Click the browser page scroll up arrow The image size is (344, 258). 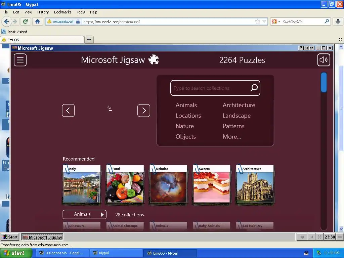(341, 46)
